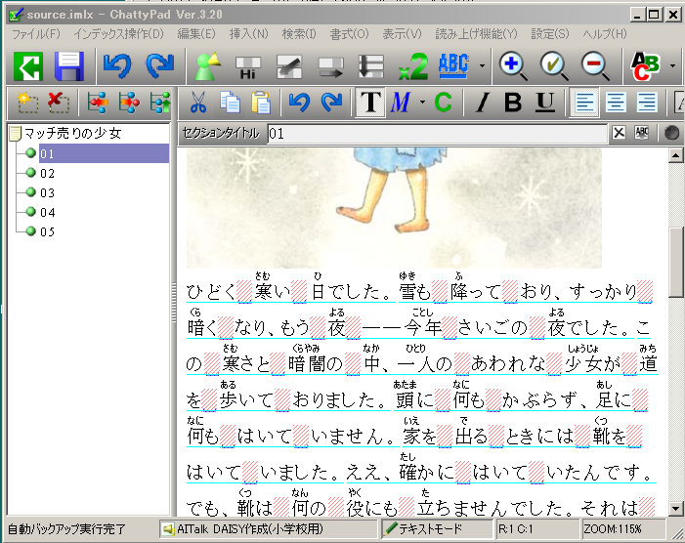Click the down-arrow lines icon

[x=371, y=66]
